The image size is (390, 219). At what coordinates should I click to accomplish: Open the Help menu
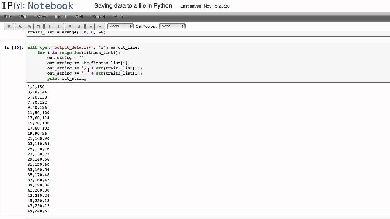[119, 17]
